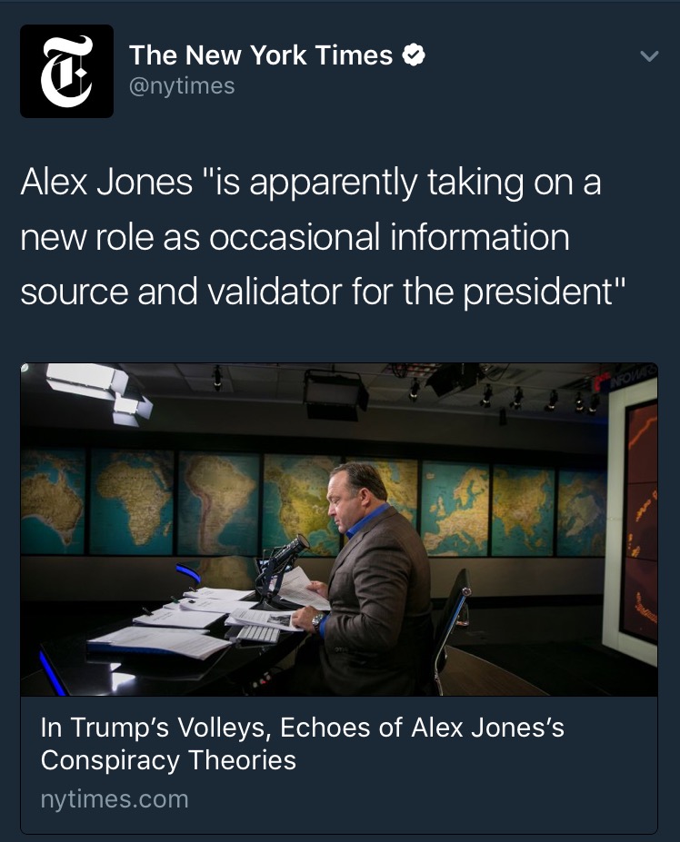This screenshot has width=680, height=842.
Task: Click "Conspiracy Theories" in the card headline
Action: [169, 759]
